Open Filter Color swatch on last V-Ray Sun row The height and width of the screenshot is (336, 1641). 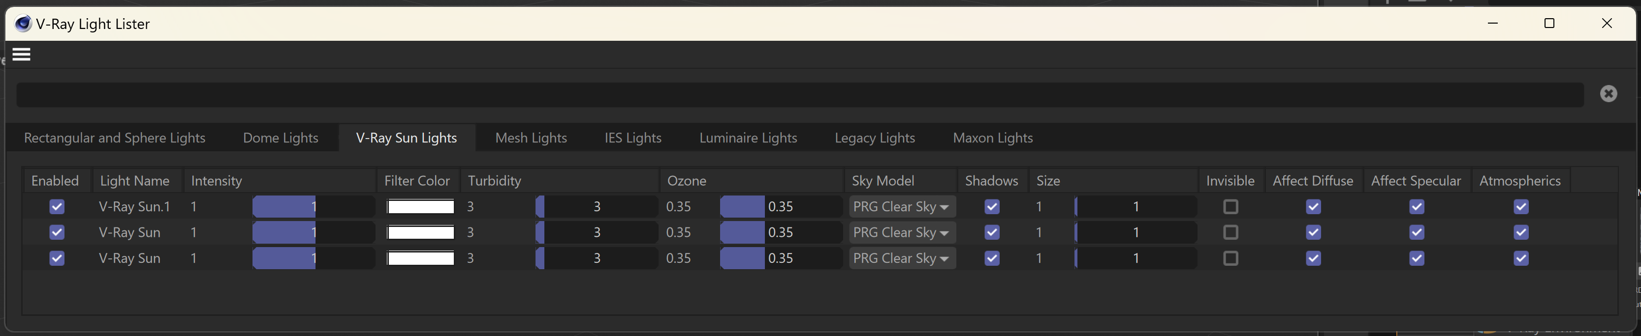pyautogui.click(x=420, y=258)
